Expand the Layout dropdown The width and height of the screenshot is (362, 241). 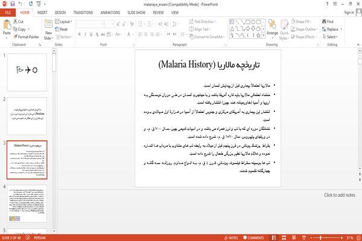click(x=64, y=22)
